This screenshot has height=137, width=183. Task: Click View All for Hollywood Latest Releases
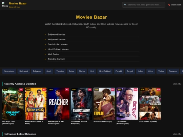tap(177, 134)
